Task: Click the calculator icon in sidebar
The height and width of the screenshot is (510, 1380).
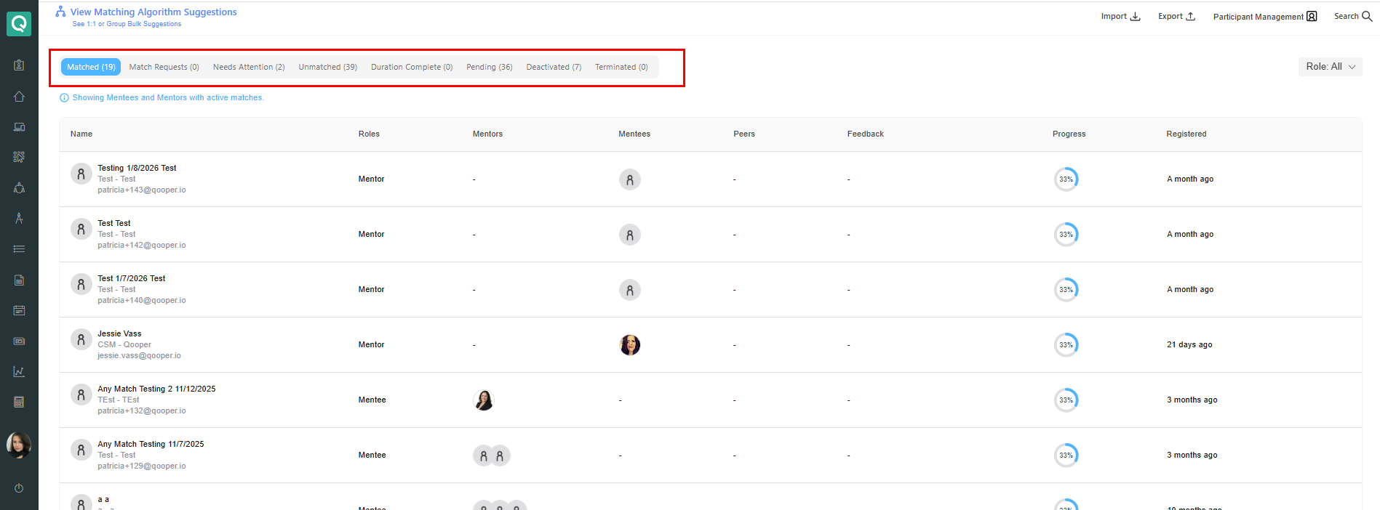Action: (x=19, y=402)
